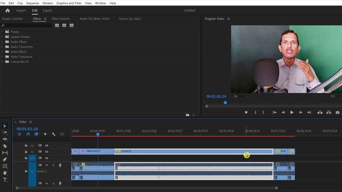The image size is (342, 192).
Task: Open the Markers menu
Action: pyautogui.click(x=48, y=3)
